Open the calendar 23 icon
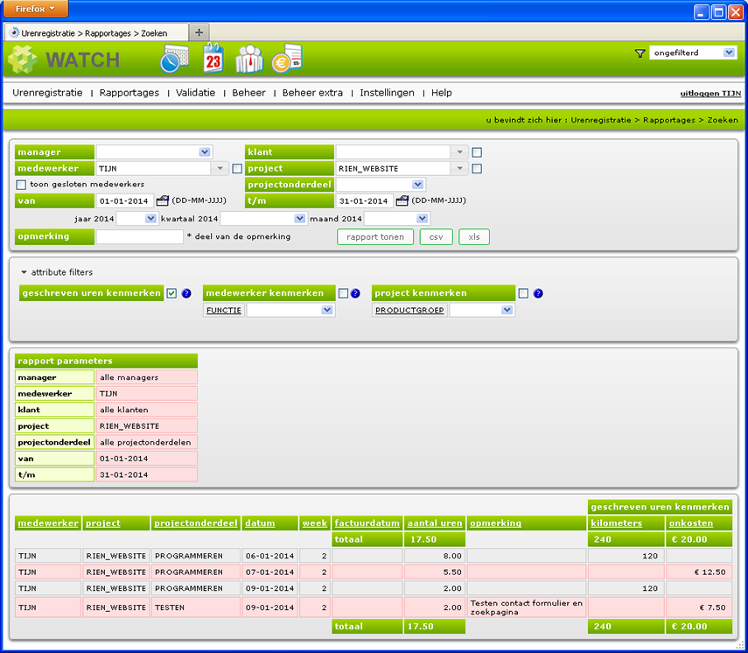 click(213, 59)
